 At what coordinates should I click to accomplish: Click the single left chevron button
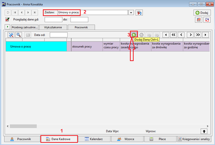181,35
